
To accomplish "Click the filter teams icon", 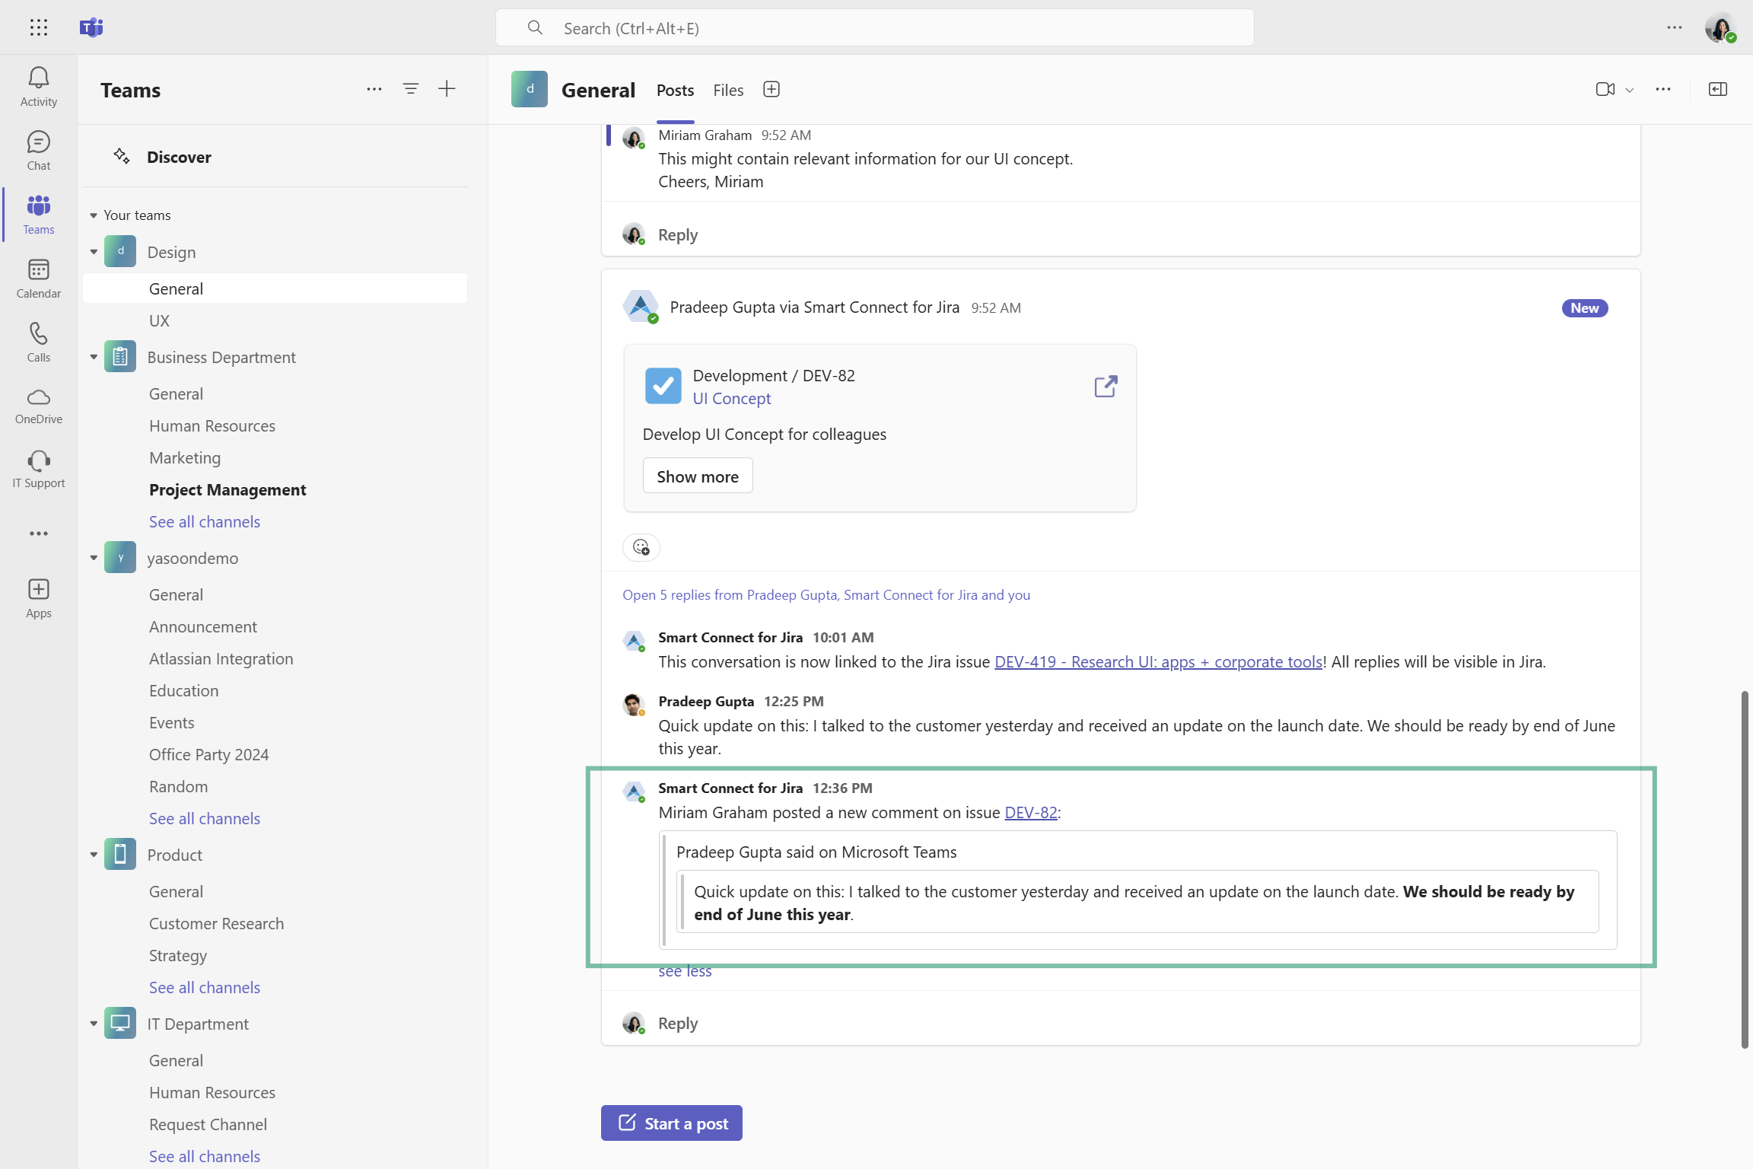I will tap(410, 89).
